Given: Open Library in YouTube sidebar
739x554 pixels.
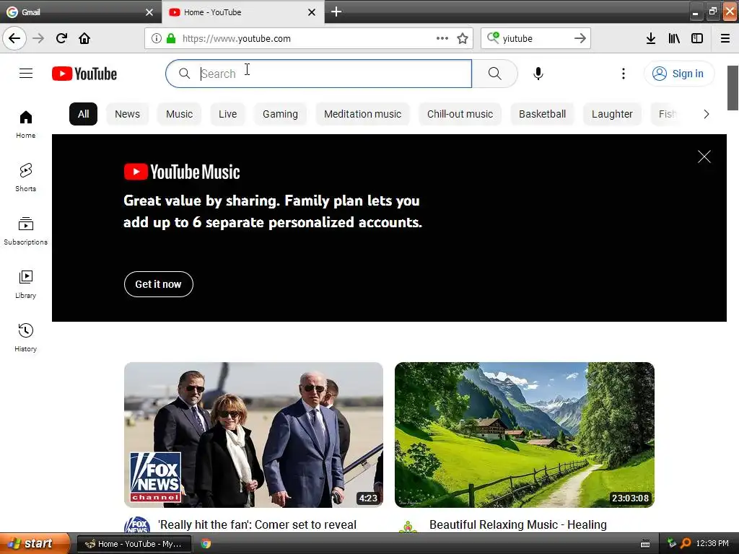Looking at the screenshot, I should click(x=25, y=284).
